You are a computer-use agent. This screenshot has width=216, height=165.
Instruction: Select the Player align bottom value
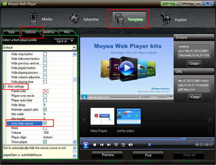[x=57, y=137]
